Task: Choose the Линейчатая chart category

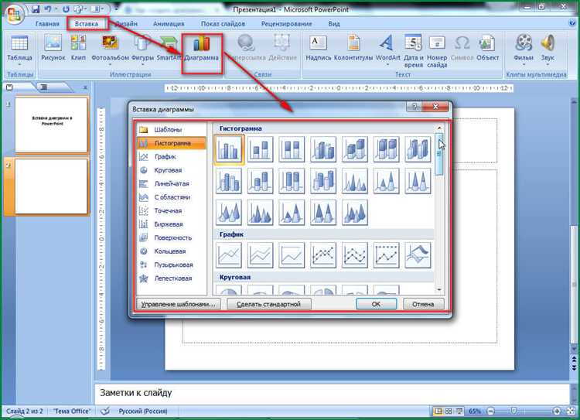Action: [x=172, y=184]
